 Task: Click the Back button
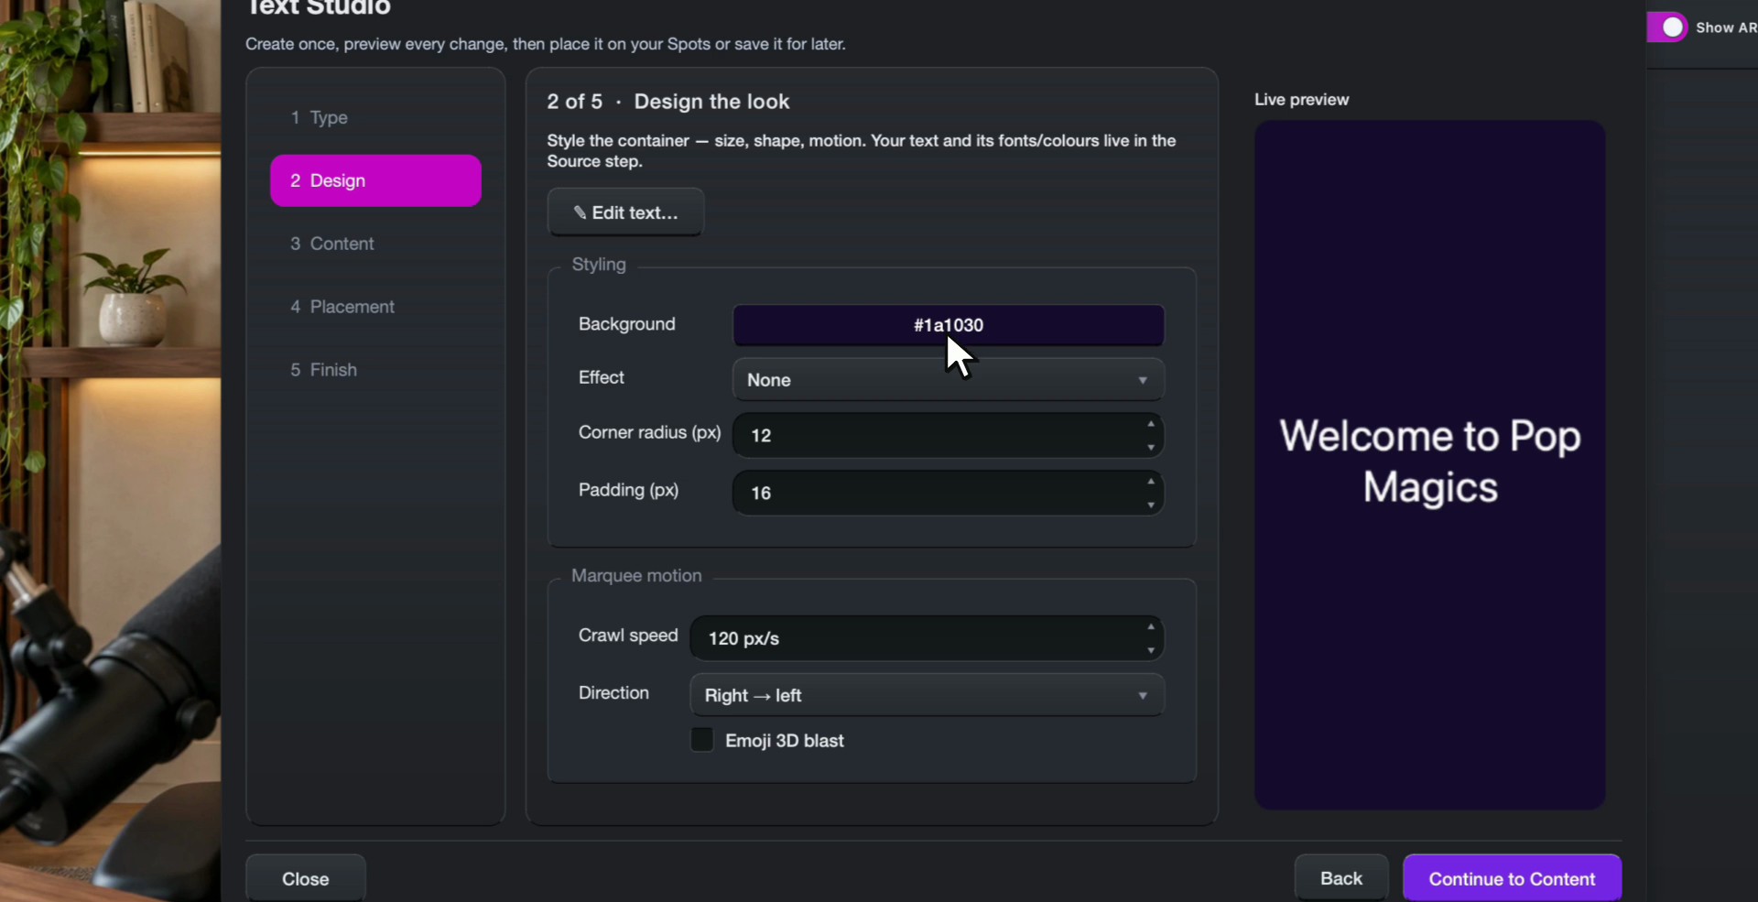tap(1341, 878)
